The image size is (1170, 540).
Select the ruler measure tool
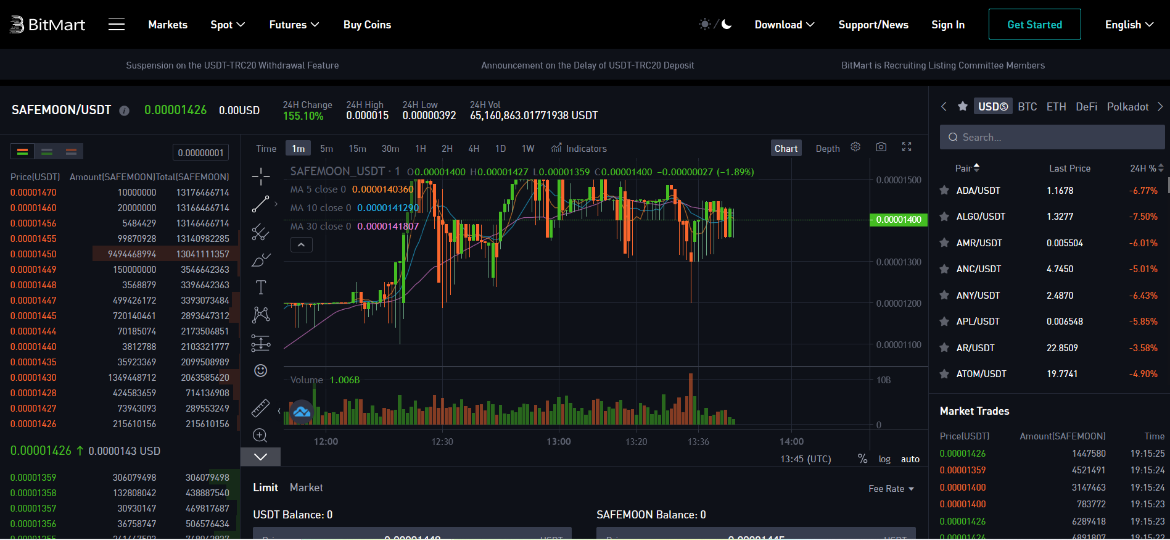261,408
